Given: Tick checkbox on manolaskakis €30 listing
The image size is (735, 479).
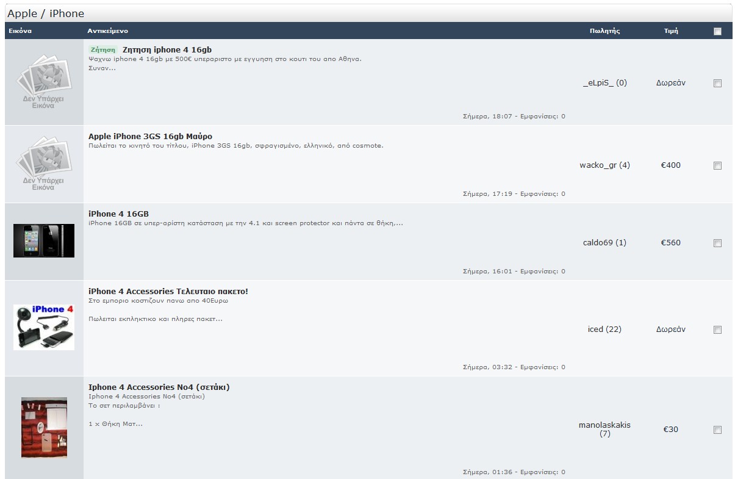Looking at the screenshot, I should point(717,430).
